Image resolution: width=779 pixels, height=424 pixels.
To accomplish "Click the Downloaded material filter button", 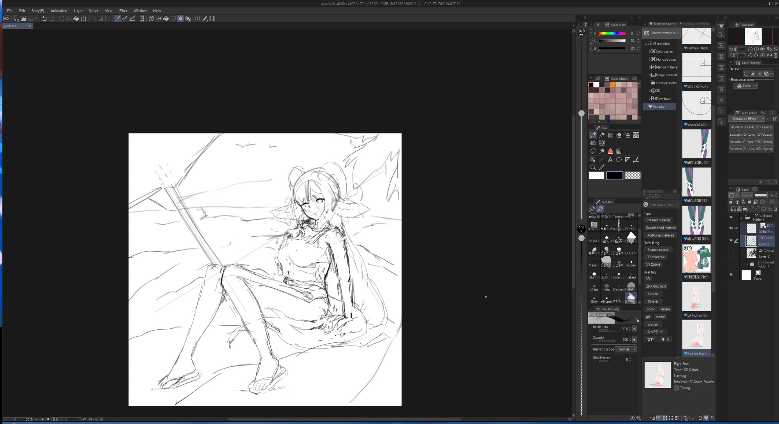I will pos(660,228).
